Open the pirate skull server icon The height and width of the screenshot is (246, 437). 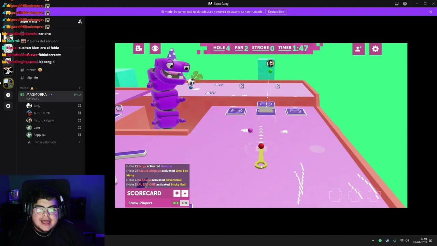[8, 70]
